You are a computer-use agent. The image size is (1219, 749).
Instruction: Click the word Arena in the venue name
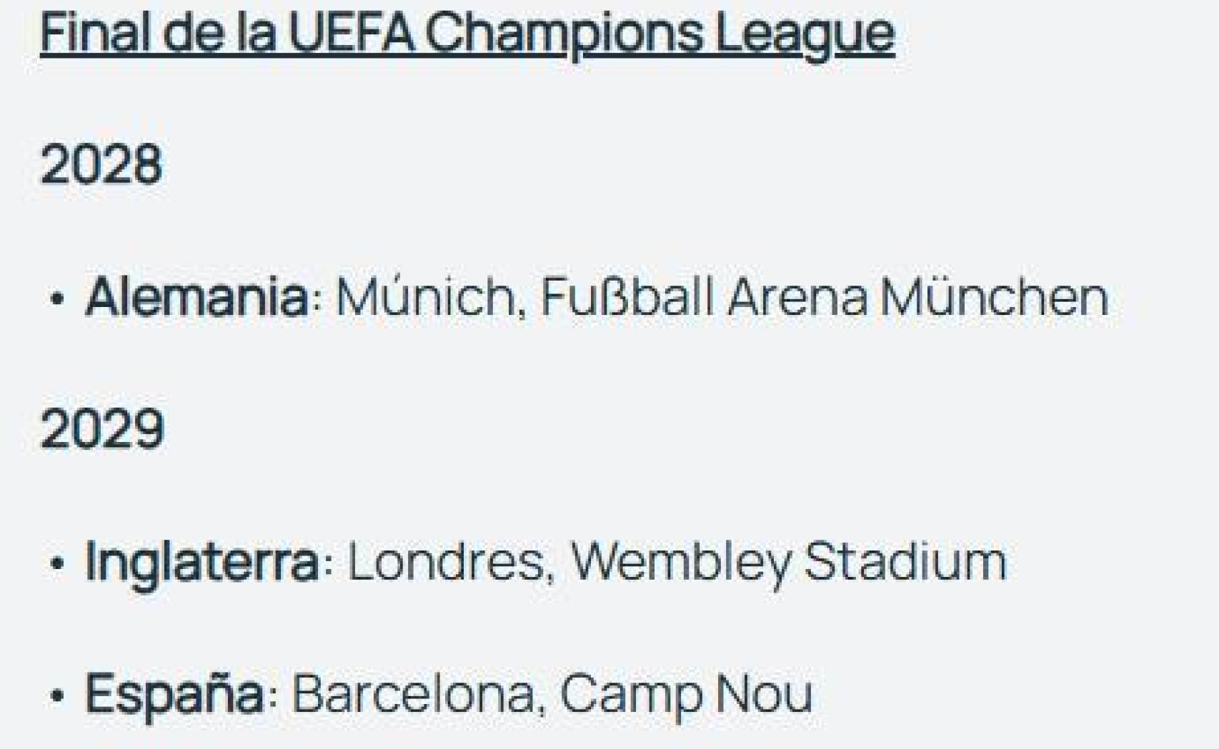[x=797, y=296]
